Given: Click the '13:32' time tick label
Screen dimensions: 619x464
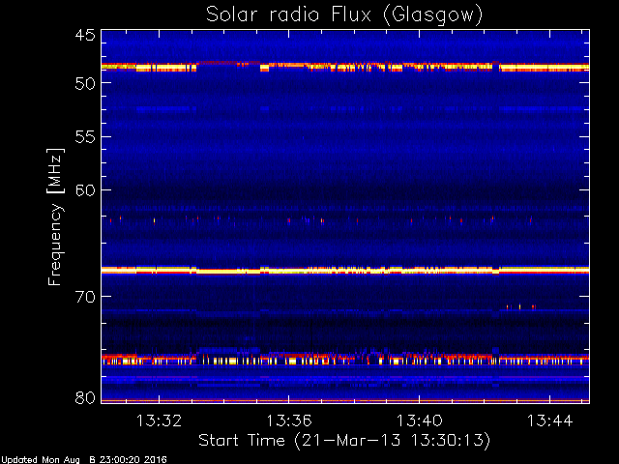Looking at the screenshot, I should tap(159, 420).
